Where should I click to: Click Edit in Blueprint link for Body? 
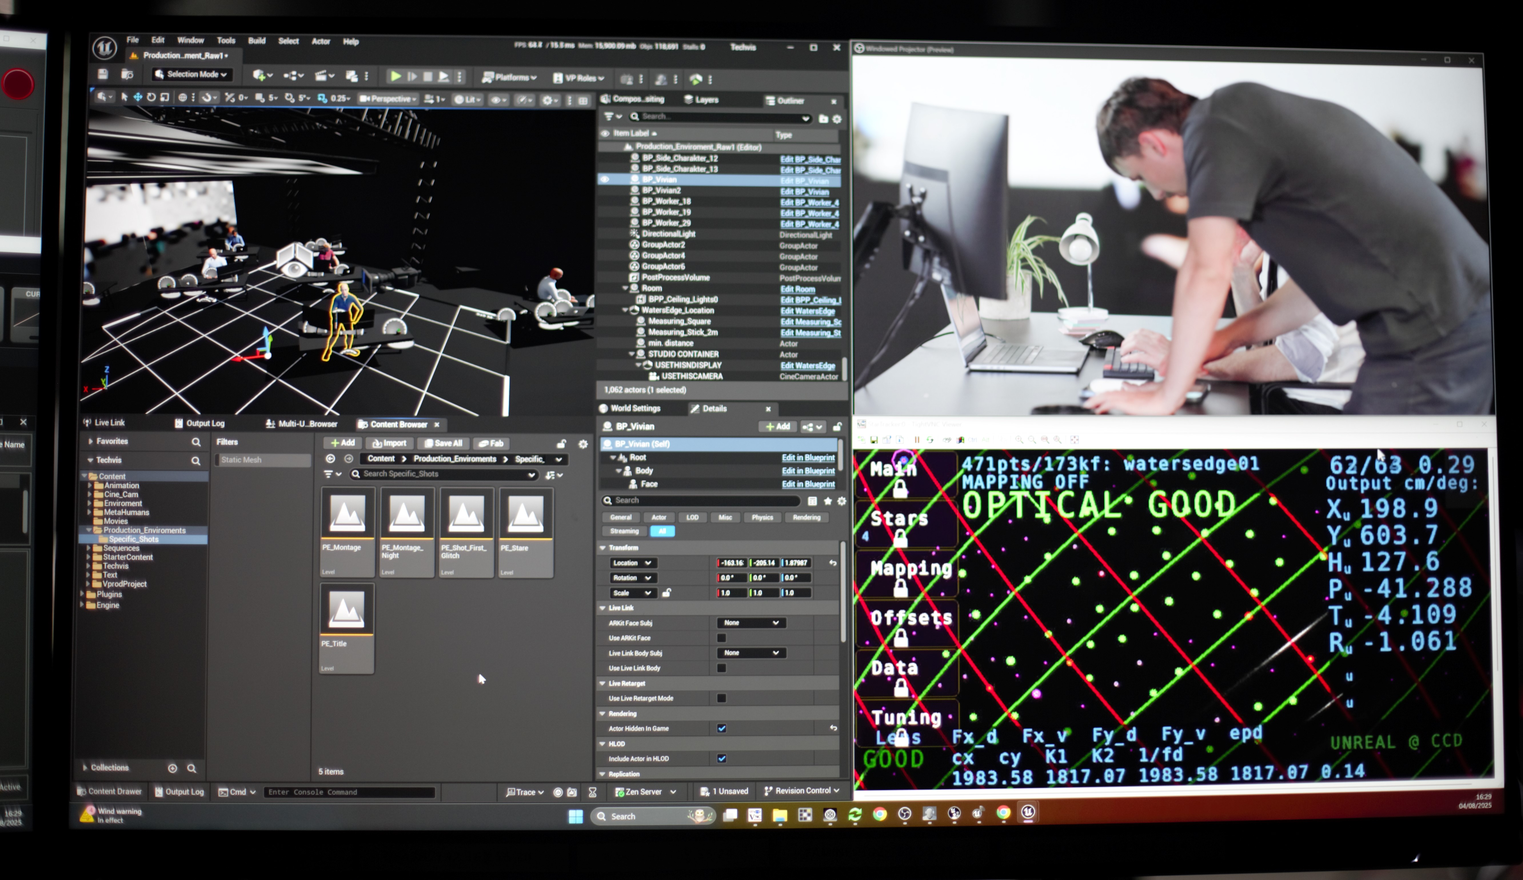(x=808, y=471)
